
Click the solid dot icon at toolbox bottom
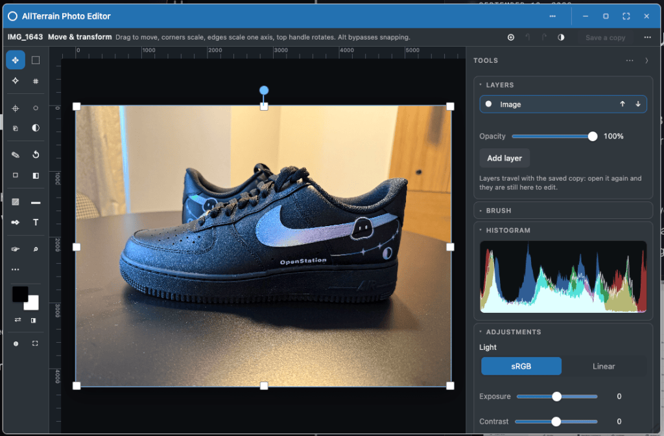coord(16,344)
